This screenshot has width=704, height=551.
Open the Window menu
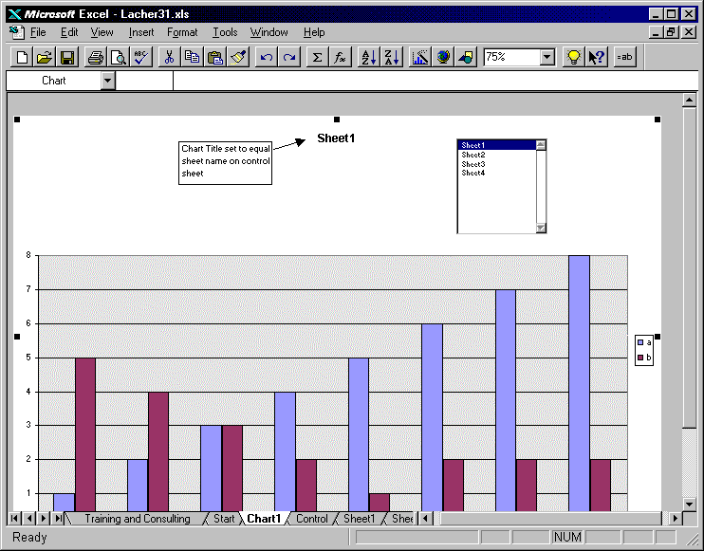point(269,32)
